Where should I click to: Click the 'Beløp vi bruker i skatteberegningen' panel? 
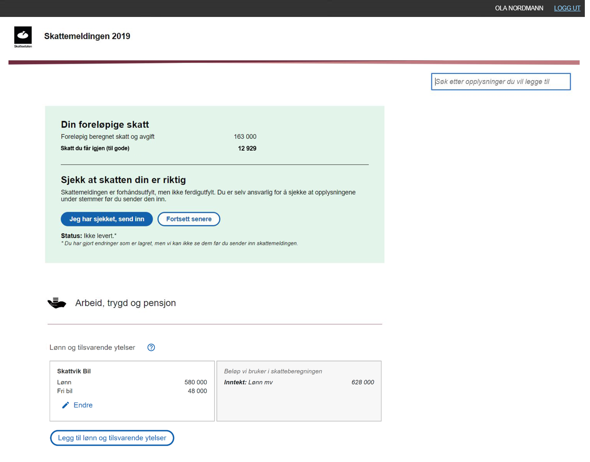[x=299, y=391]
